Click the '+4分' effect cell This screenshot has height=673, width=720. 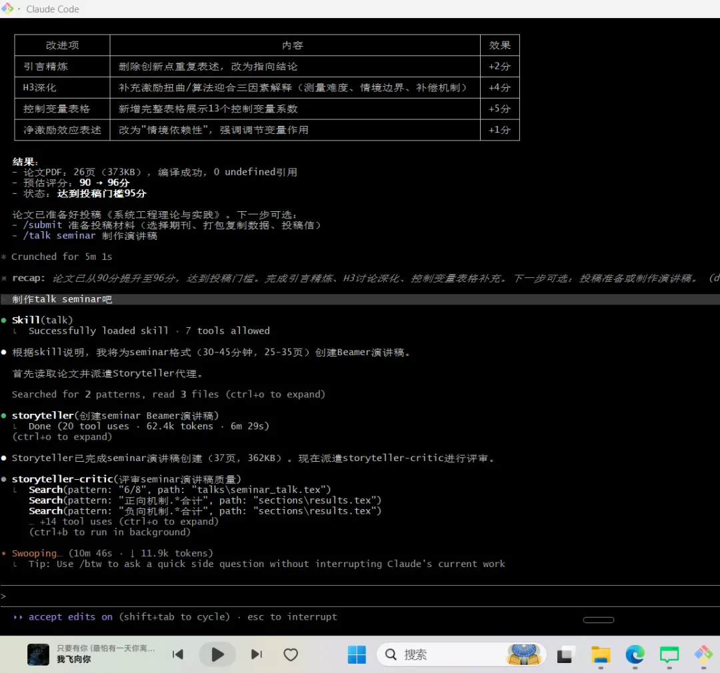click(499, 88)
